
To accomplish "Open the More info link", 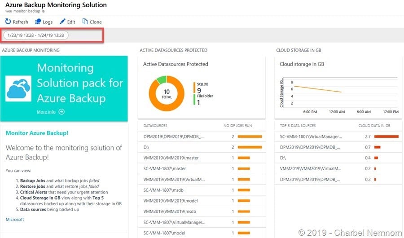I will tap(46, 112).
